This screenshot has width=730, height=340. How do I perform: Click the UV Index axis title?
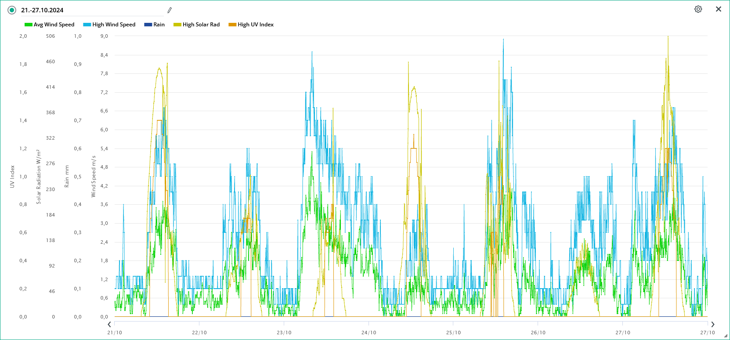12,177
